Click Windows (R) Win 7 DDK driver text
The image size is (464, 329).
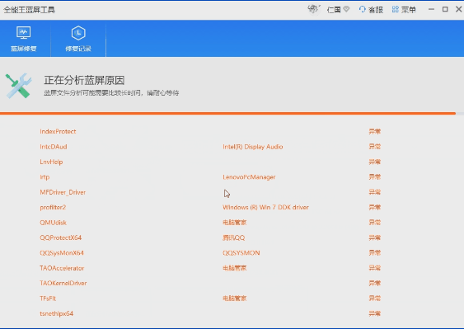click(x=265, y=207)
